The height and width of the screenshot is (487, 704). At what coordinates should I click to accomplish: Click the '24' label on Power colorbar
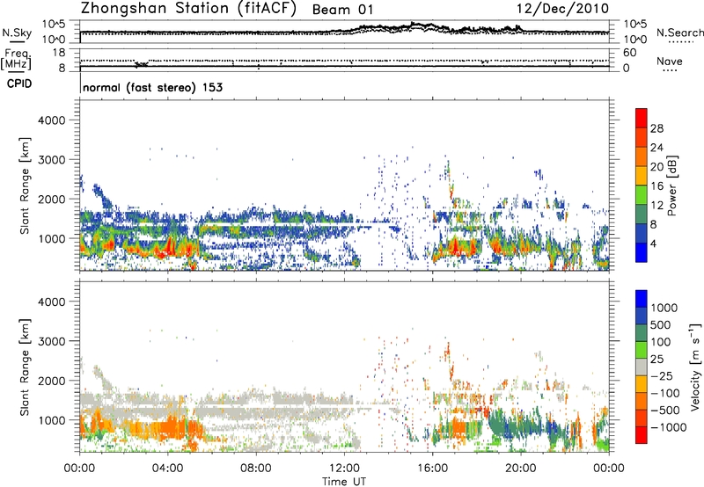click(x=656, y=148)
